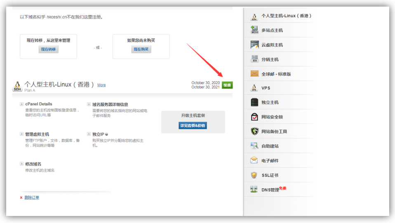
Task: Click the hkceshi.cn domain text
Action: [x=56, y=17]
